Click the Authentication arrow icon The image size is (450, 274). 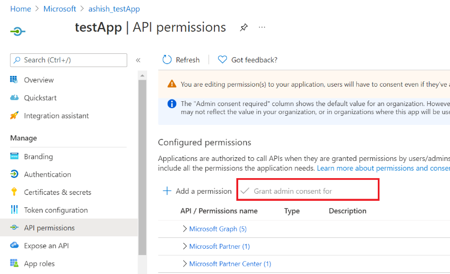15,174
